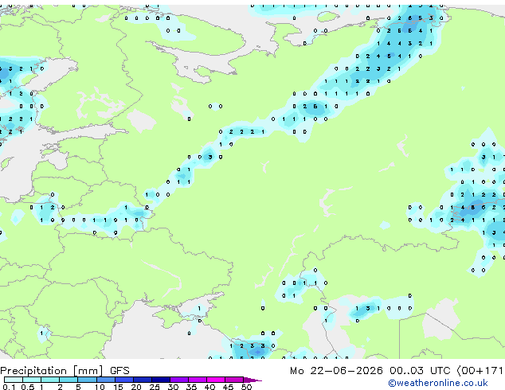Click the legend label '40'

click(x=209, y=387)
